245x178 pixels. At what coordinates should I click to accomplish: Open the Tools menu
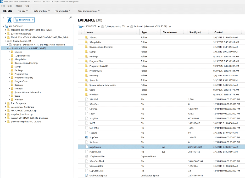10,6
